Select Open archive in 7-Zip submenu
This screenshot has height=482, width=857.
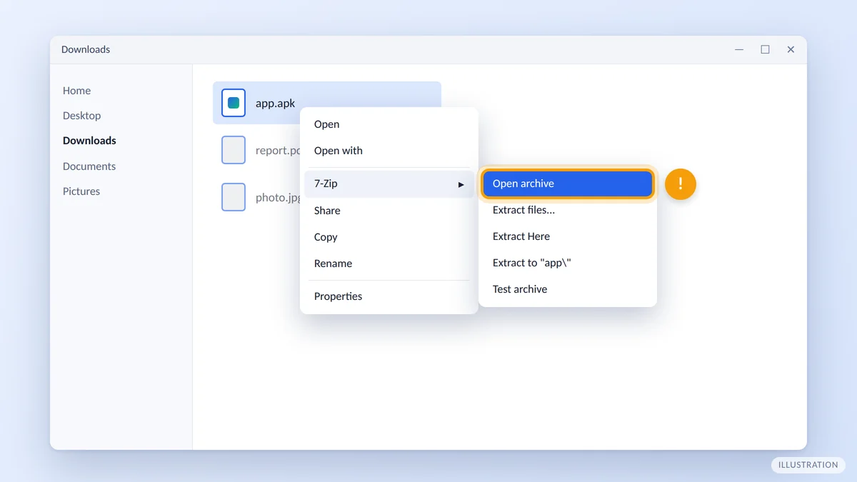pos(568,184)
